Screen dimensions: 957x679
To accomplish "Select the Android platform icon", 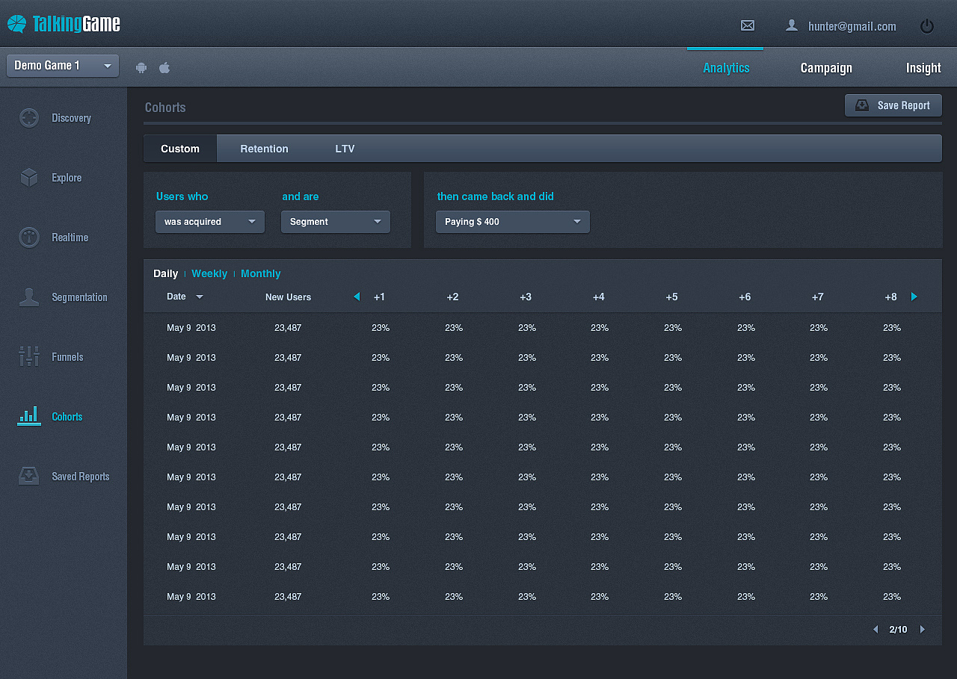I will pos(141,68).
